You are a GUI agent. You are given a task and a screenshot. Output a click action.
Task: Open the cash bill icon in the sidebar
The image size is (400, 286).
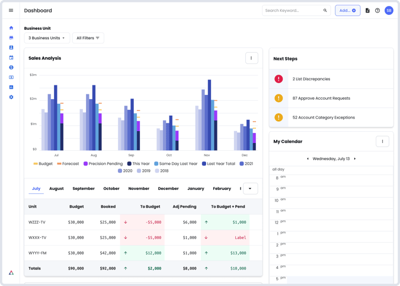pos(11,77)
